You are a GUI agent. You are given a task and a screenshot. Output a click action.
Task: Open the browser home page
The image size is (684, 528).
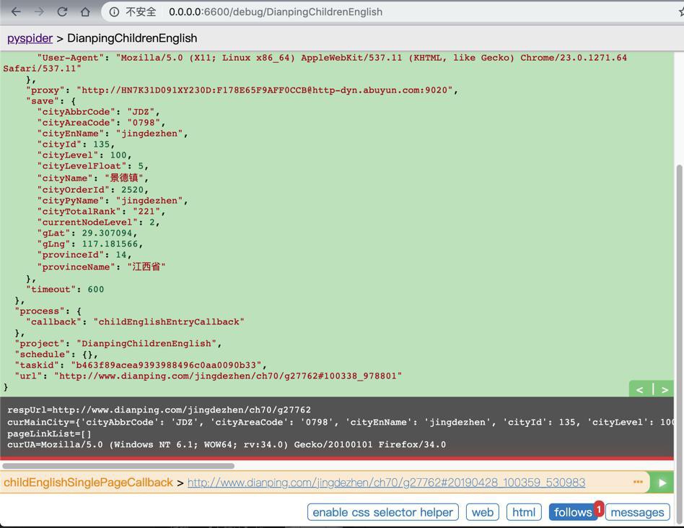coord(85,12)
